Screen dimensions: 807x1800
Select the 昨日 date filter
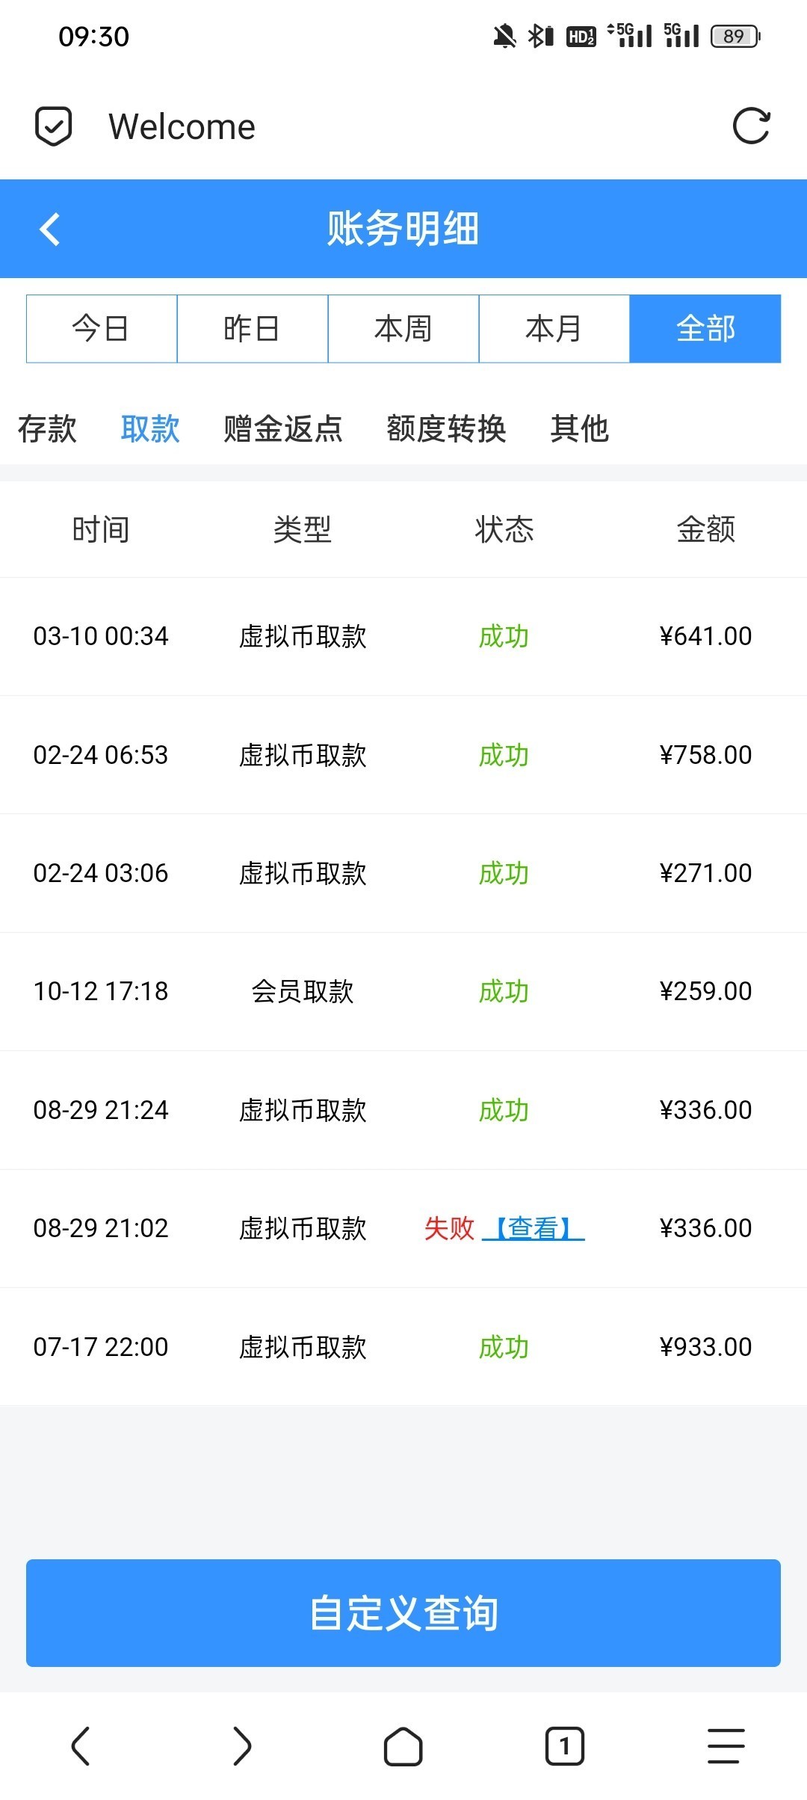(x=253, y=329)
